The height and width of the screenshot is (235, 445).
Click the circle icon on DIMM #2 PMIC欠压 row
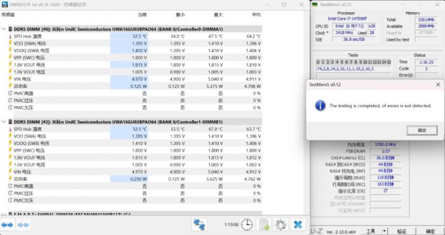(10, 201)
